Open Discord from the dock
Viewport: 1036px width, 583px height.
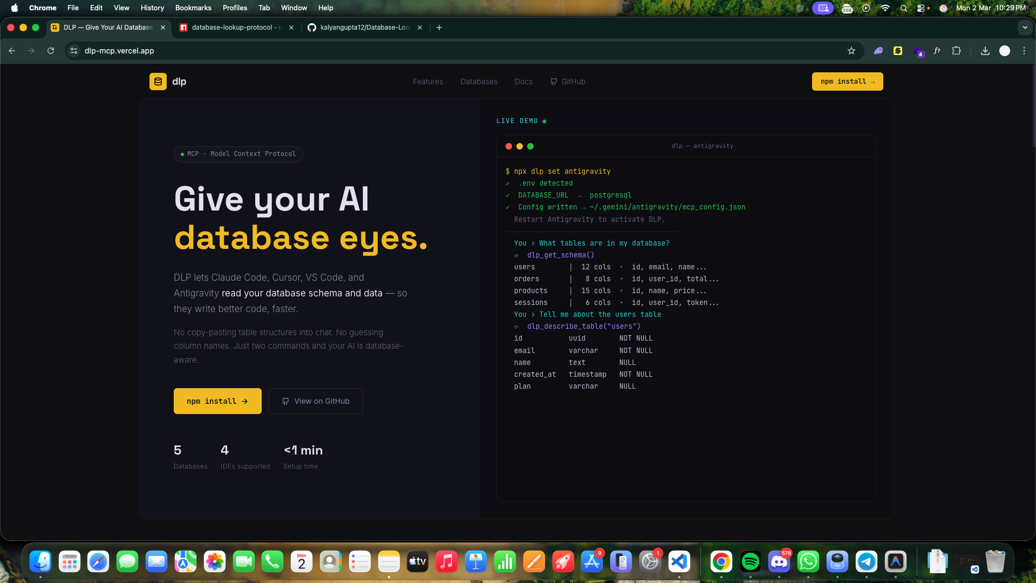pos(779,562)
